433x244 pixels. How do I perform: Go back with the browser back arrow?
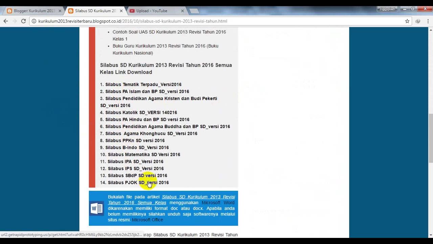[6, 21]
